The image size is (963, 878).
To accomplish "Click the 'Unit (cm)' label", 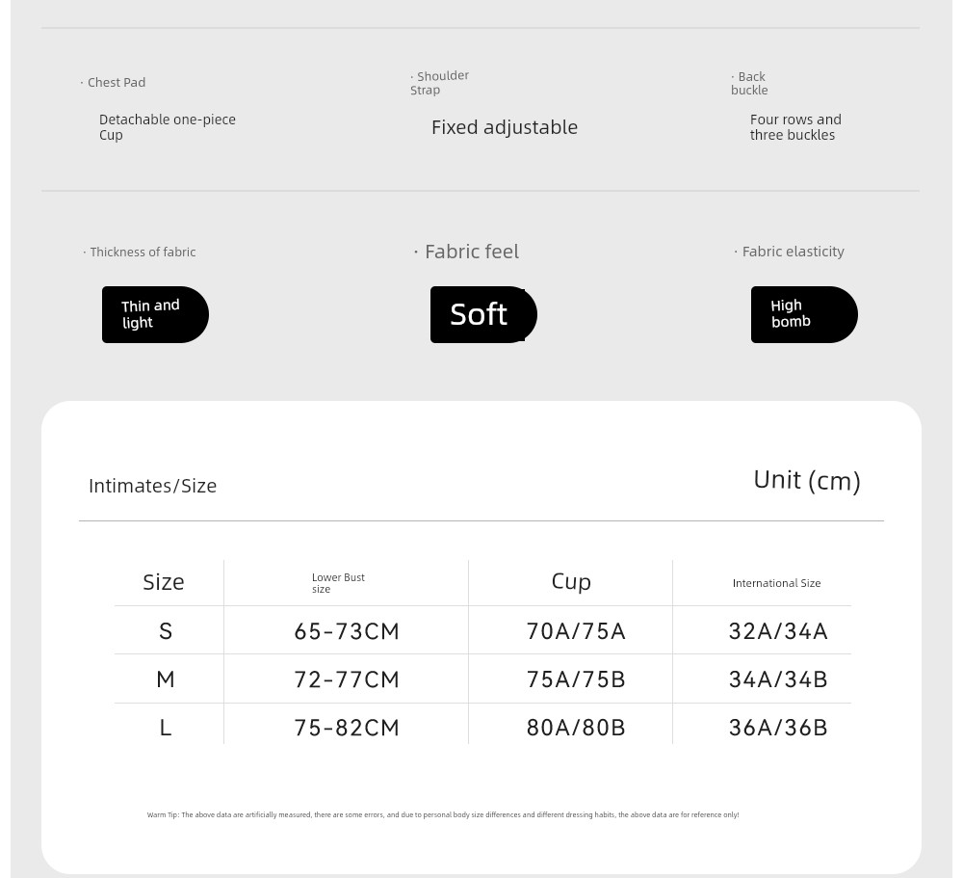I will (x=807, y=480).
